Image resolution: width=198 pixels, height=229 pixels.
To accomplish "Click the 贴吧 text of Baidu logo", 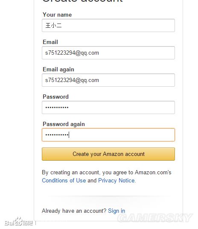I will tap(27, 223).
